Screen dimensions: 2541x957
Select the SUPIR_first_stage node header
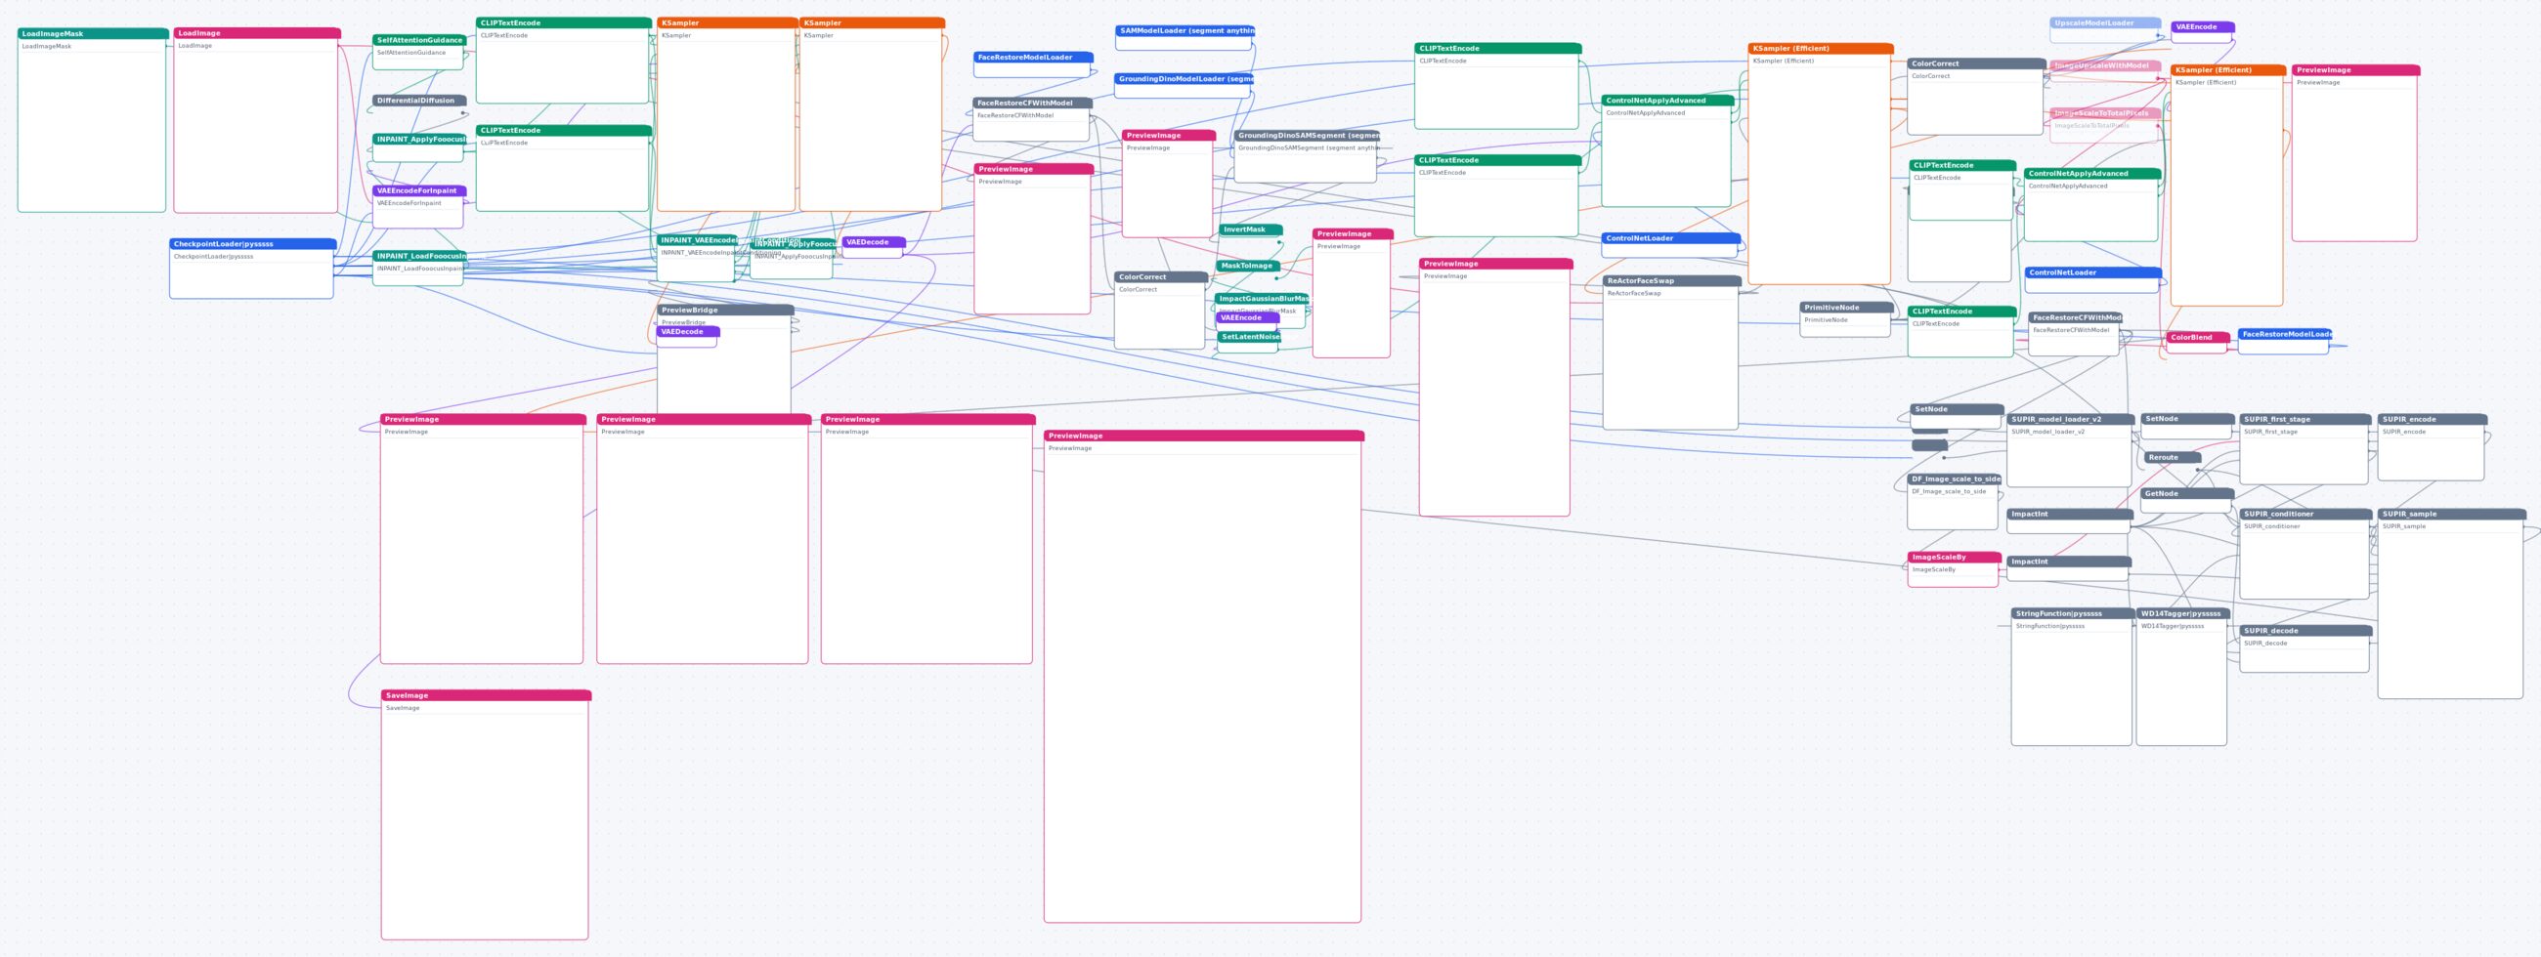coord(2305,420)
